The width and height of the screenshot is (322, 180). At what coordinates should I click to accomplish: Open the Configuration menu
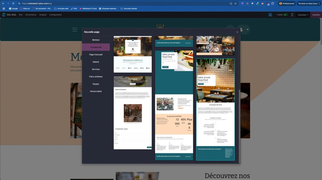tap(55, 15)
